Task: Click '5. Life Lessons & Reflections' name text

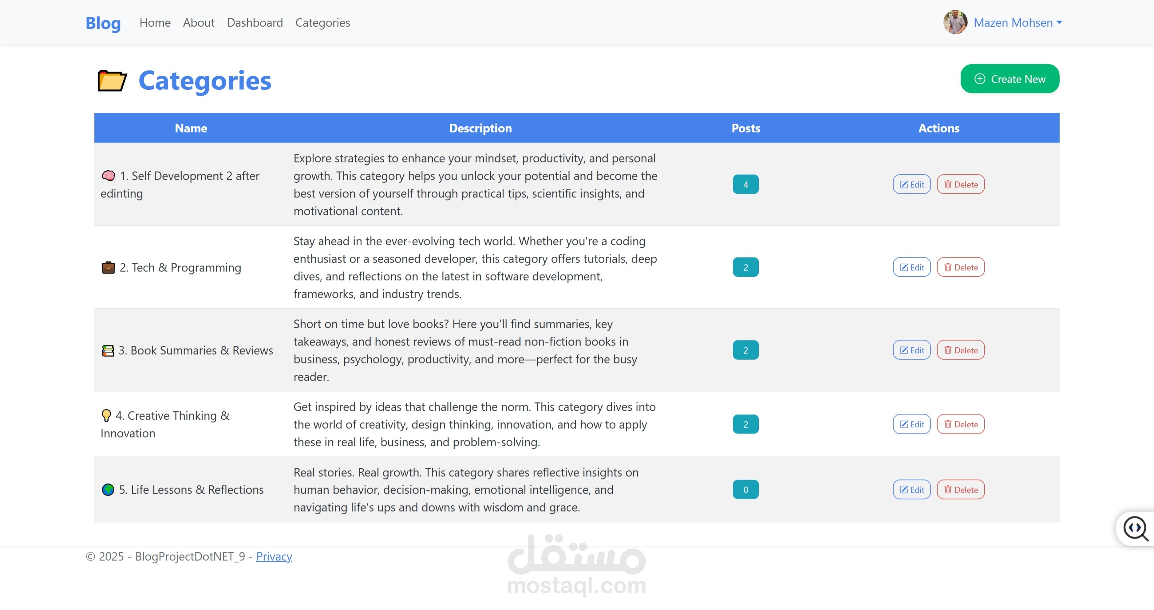Action: pyautogui.click(x=191, y=489)
